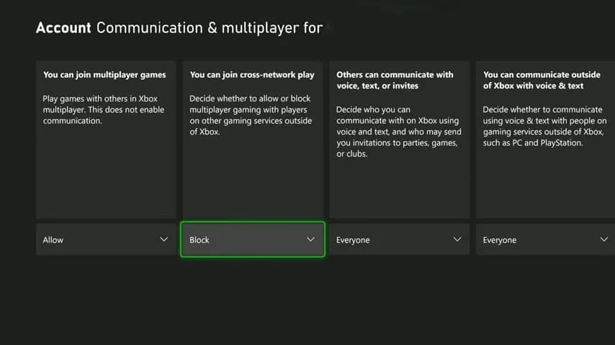Click "You can communicate outside of Xbox" title
The width and height of the screenshot is (615, 345).
pyautogui.click(x=542, y=80)
